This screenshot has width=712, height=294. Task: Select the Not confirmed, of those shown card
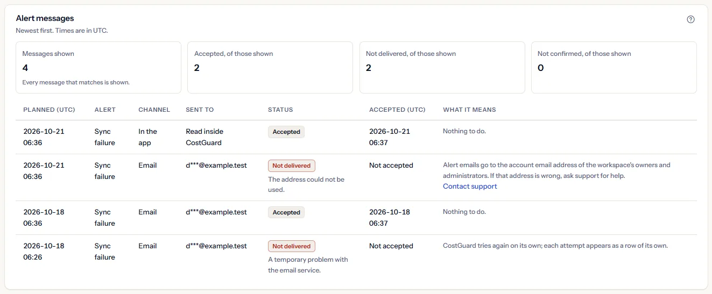[614, 68]
